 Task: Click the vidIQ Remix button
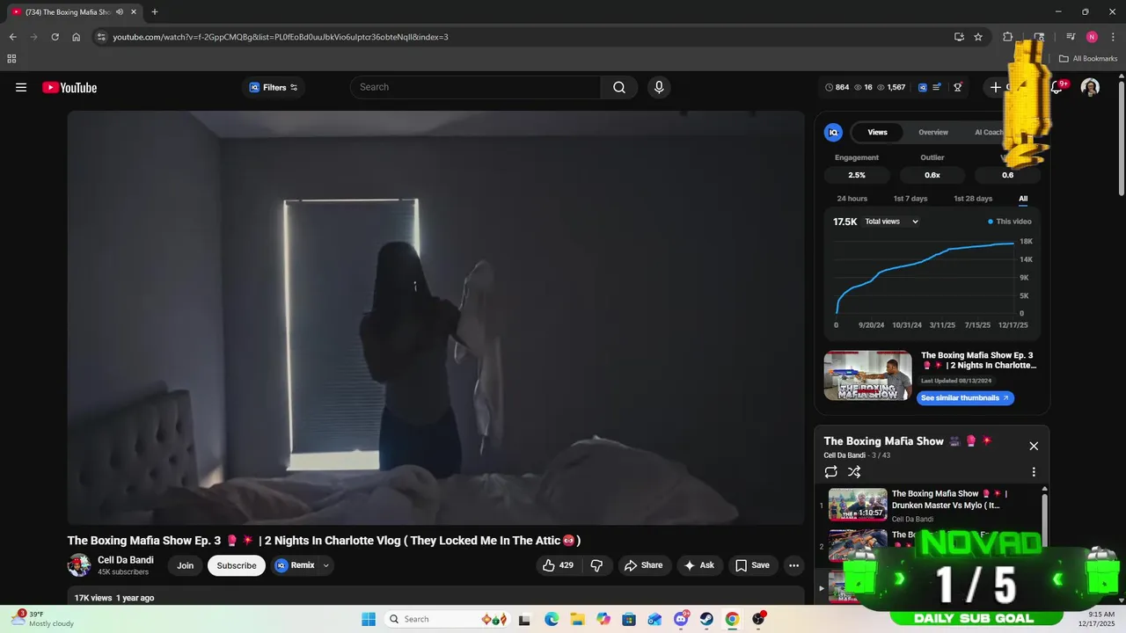click(x=295, y=565)
